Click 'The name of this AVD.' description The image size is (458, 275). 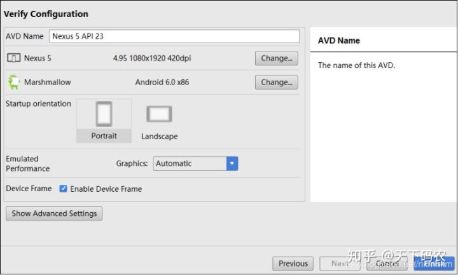[356, 65]
